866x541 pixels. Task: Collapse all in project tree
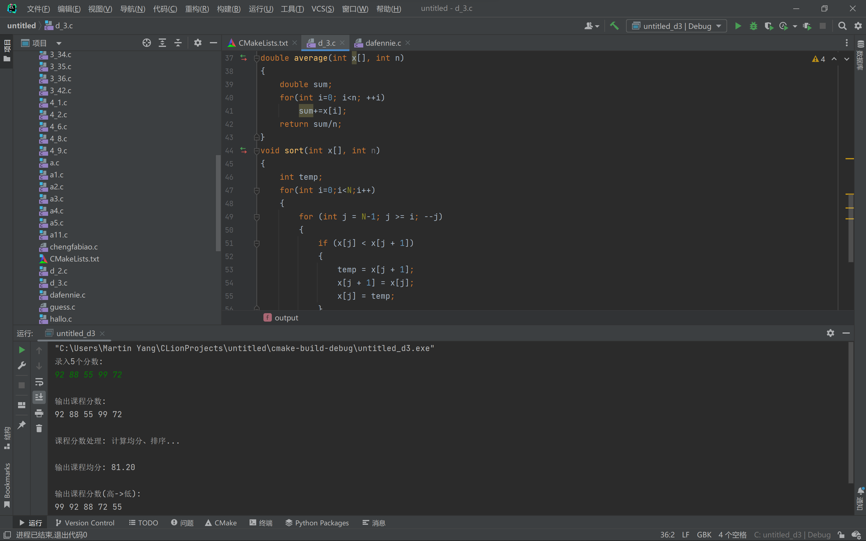(x=178, y=43)
